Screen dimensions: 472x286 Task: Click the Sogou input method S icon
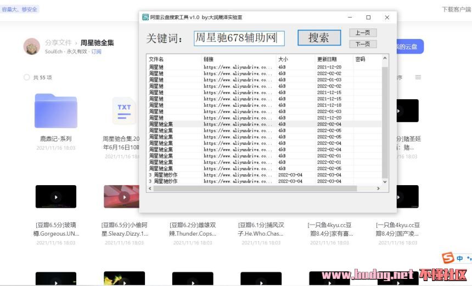pyautogui.click(x=448, y=258)
